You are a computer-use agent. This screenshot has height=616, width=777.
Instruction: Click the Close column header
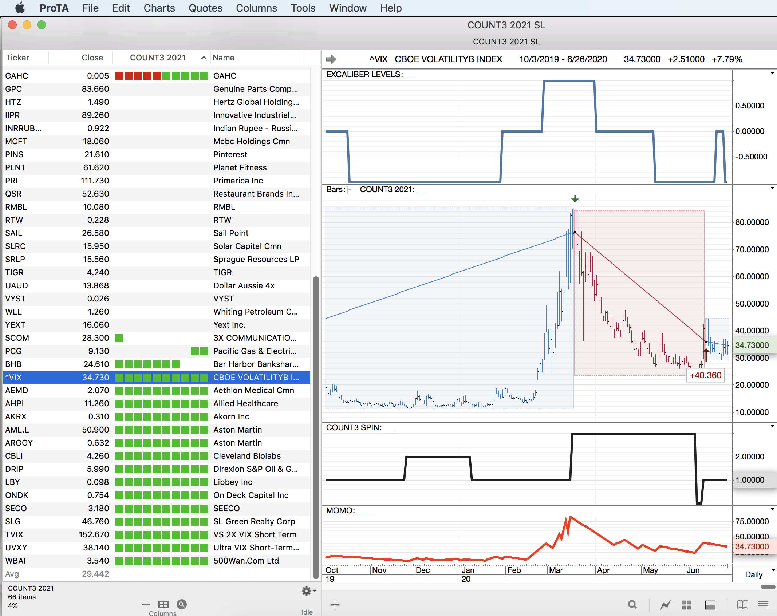[92, 58]
